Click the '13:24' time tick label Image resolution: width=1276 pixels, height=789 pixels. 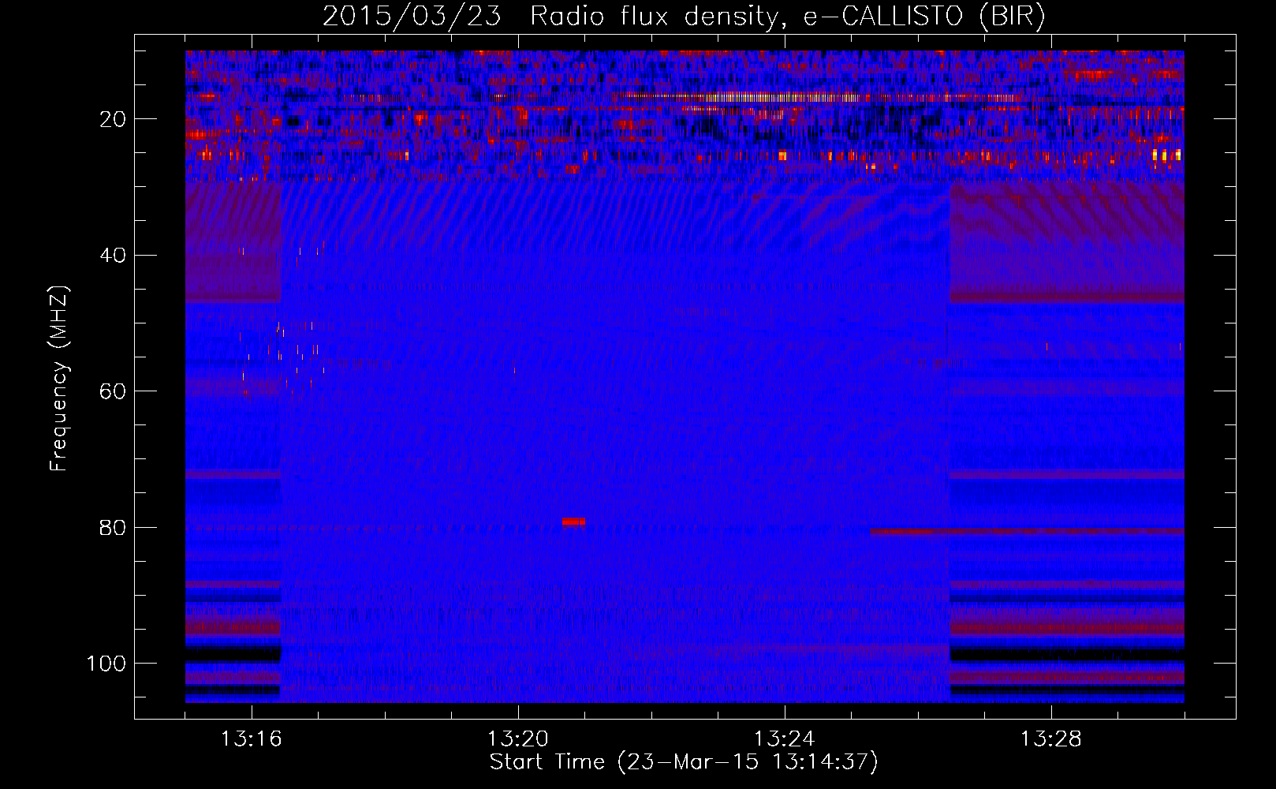pos(784,739)
